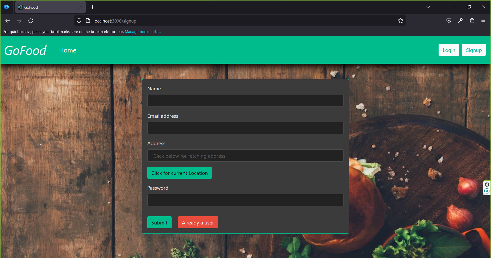Image resolution: width=491 pixels, height=258 pixels.
Task: Click the Login button
Action: point(449,50)
